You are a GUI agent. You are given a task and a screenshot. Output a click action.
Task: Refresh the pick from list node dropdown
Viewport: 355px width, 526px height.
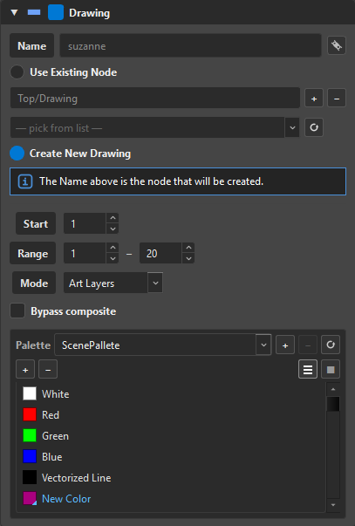tap(314, 127)
